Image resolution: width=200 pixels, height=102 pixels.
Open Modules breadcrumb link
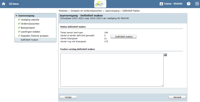63,11
